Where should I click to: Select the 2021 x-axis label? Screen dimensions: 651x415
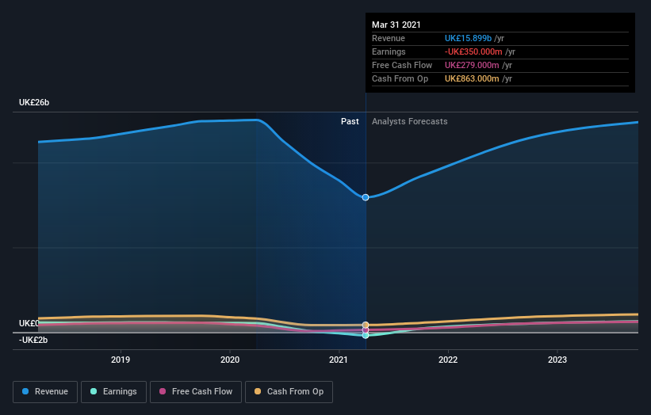pos(339,360)
